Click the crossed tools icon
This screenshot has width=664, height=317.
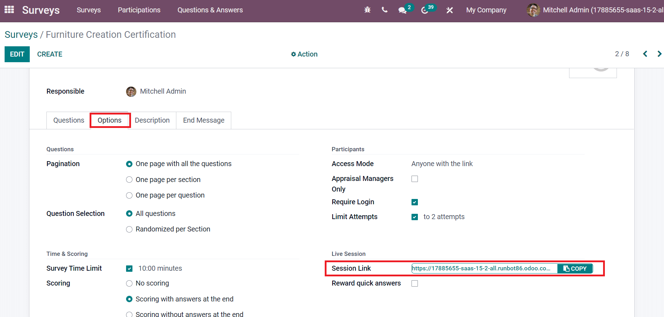pos(450,10)
